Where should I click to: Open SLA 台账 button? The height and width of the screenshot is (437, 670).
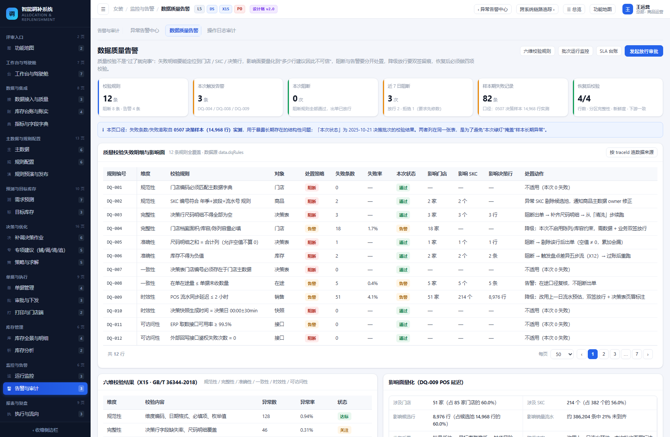click(x=609, y=51)
